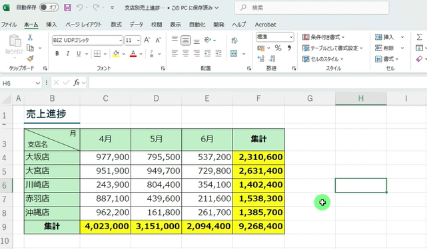
Task: Open Format as Table menu
Action: pyautogui.click(x=332, y=48)
